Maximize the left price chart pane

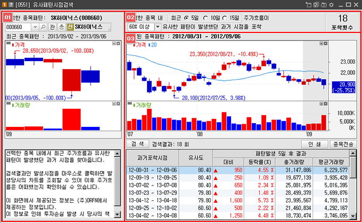[x=114, y=44]
